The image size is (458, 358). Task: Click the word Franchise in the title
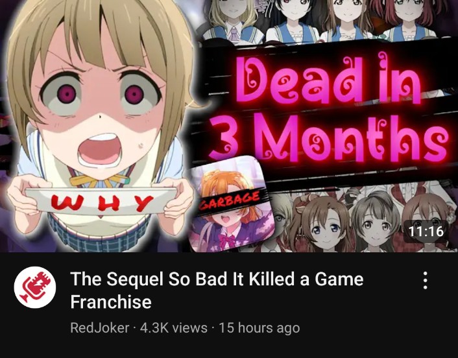click(111, 302)
